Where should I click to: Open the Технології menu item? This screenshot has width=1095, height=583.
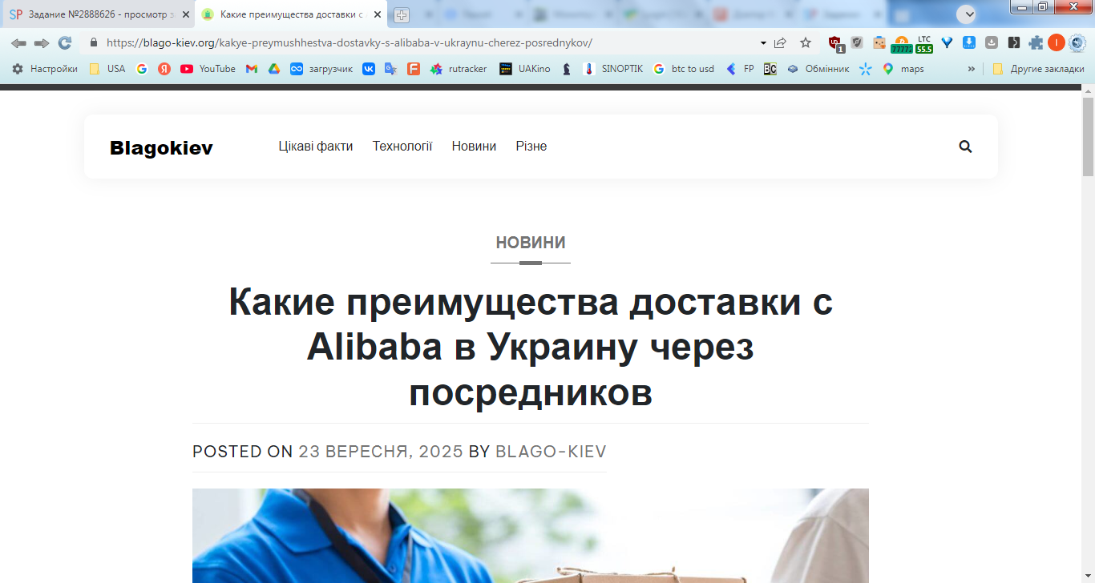(402, 147)
